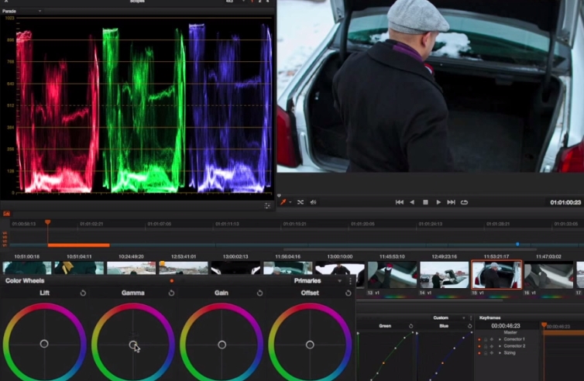Select the color picker eyedropper tool
The height and width of the screenshot is (381, 584).
283,202
